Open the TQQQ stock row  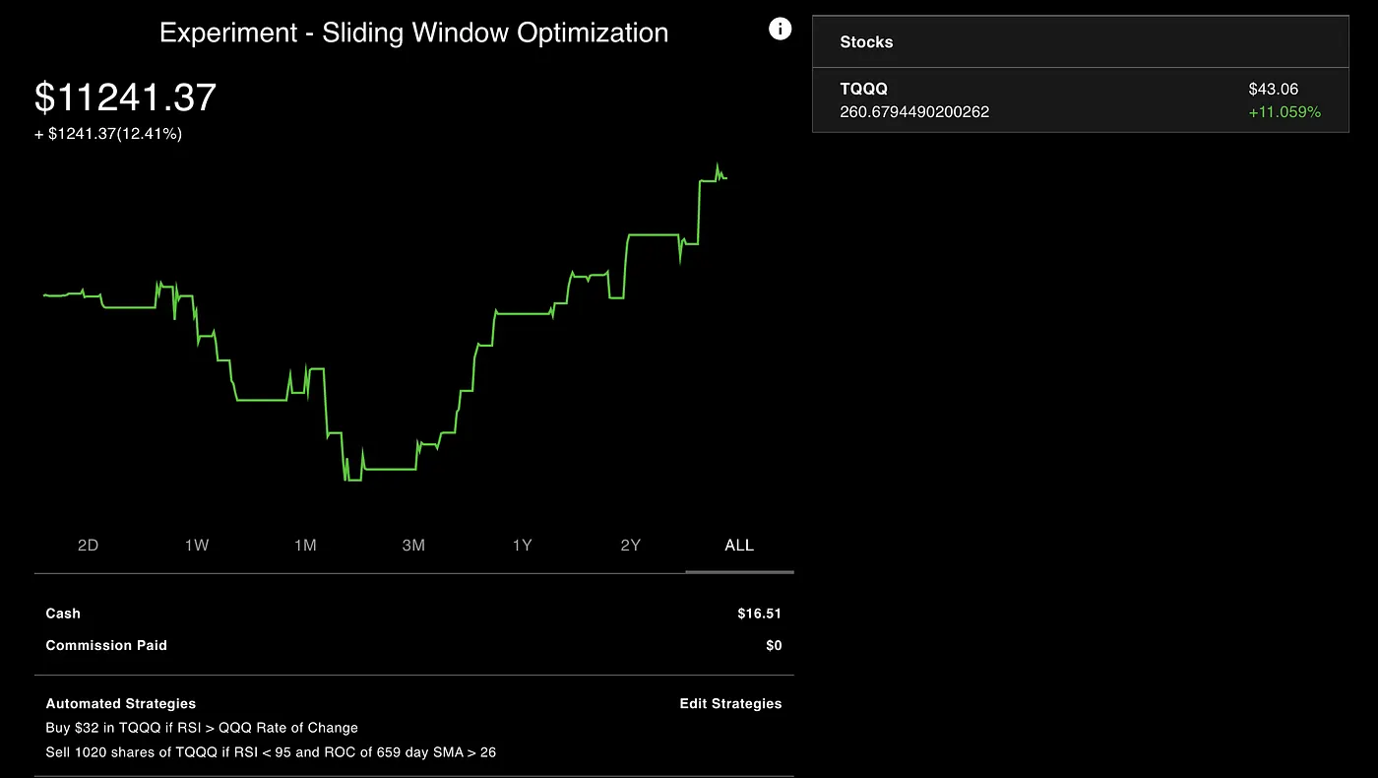[1080, 100]
